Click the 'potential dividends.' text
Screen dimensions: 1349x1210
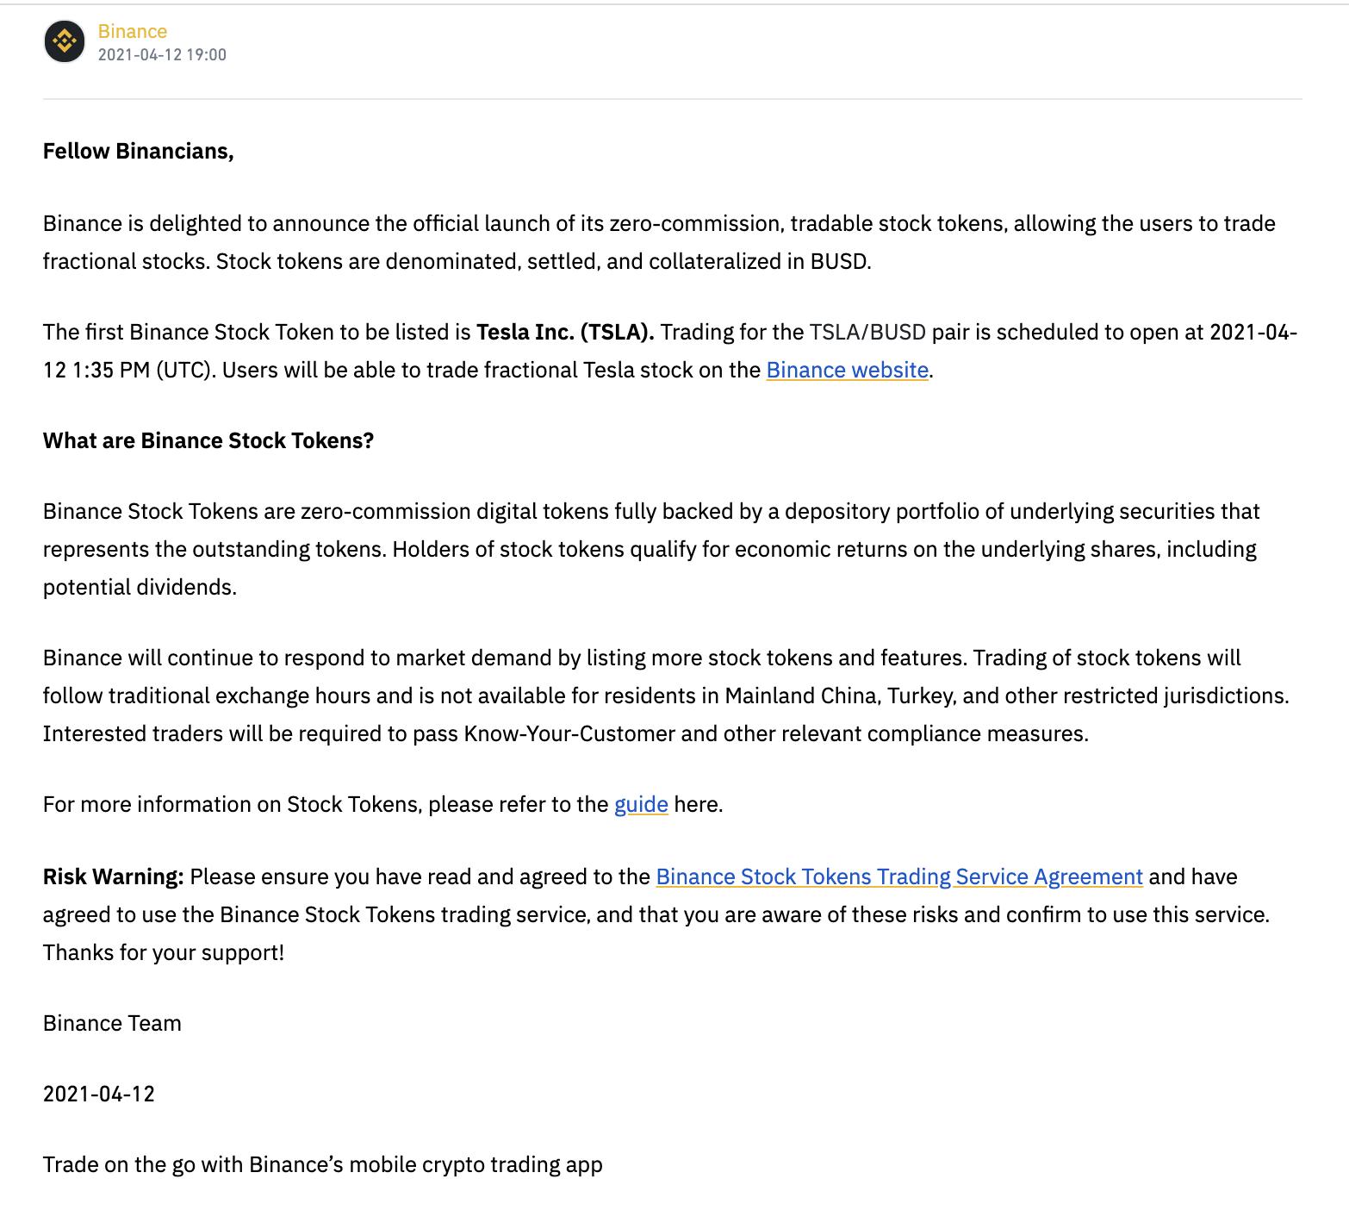(140, 587)
